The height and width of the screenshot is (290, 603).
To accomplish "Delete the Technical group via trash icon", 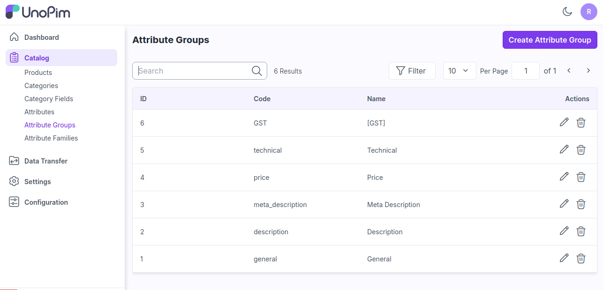I will 581,149.
